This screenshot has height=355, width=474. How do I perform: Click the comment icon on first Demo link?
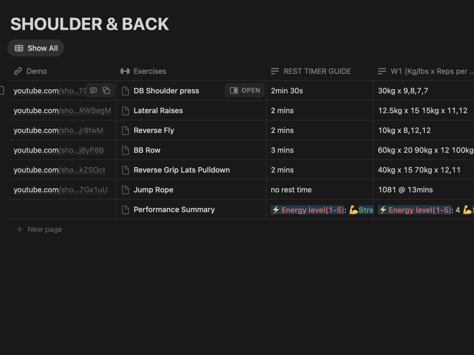pos(93,90)
